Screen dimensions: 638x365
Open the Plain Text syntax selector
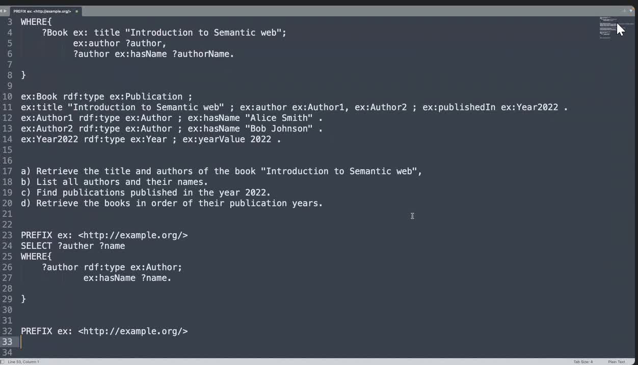(x=616, y=361)
